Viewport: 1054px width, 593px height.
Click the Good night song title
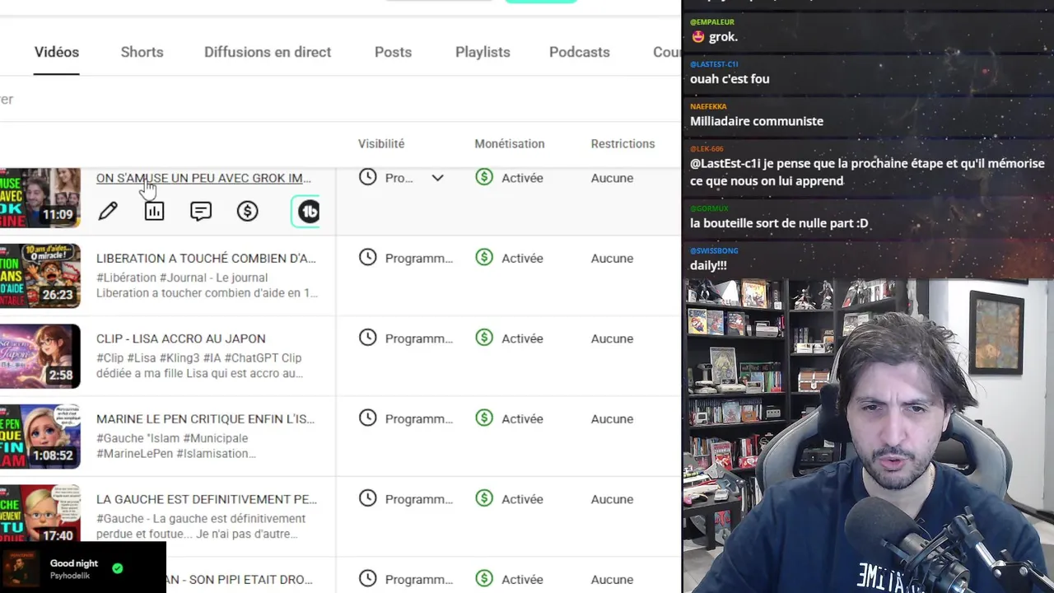74,563
